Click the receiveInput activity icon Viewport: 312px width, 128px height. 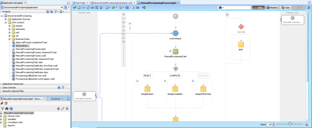pyautogui.click(x=175, y=33)
